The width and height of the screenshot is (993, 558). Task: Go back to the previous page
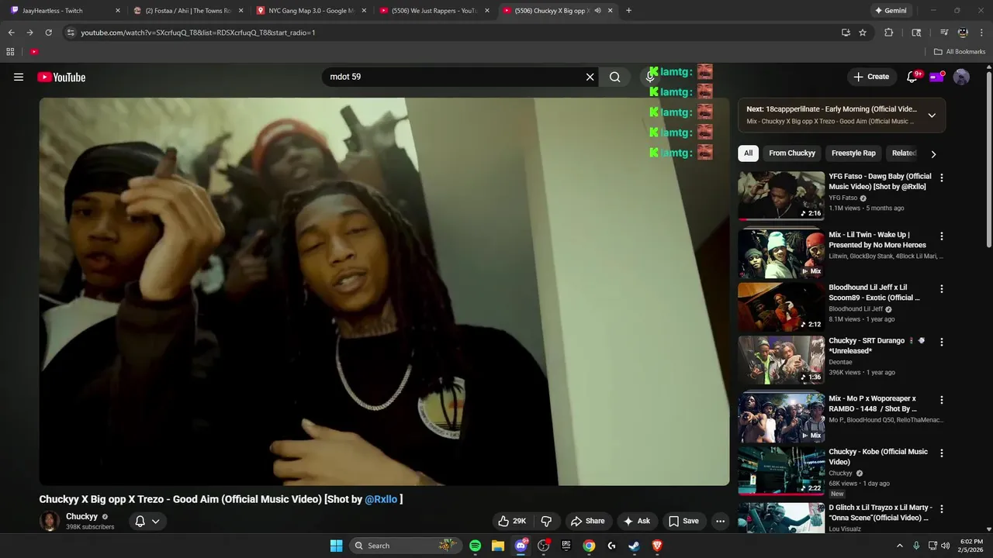pyautogui.click(x=11, y=33)
